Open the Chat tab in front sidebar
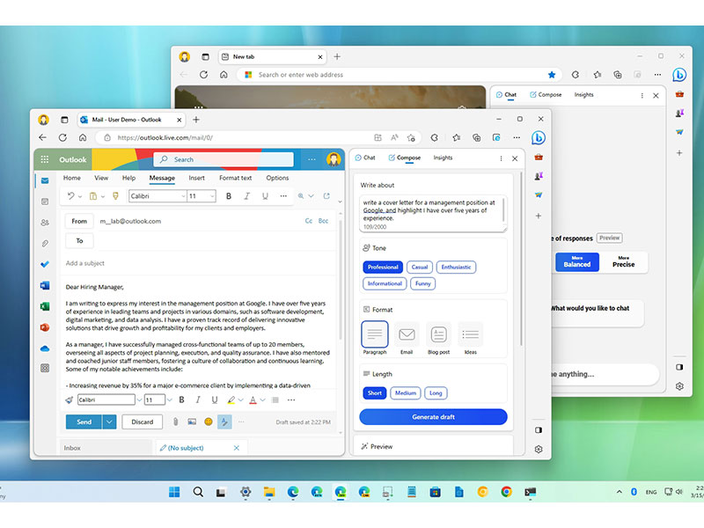 pyautogui.click(x=365, y=158)
